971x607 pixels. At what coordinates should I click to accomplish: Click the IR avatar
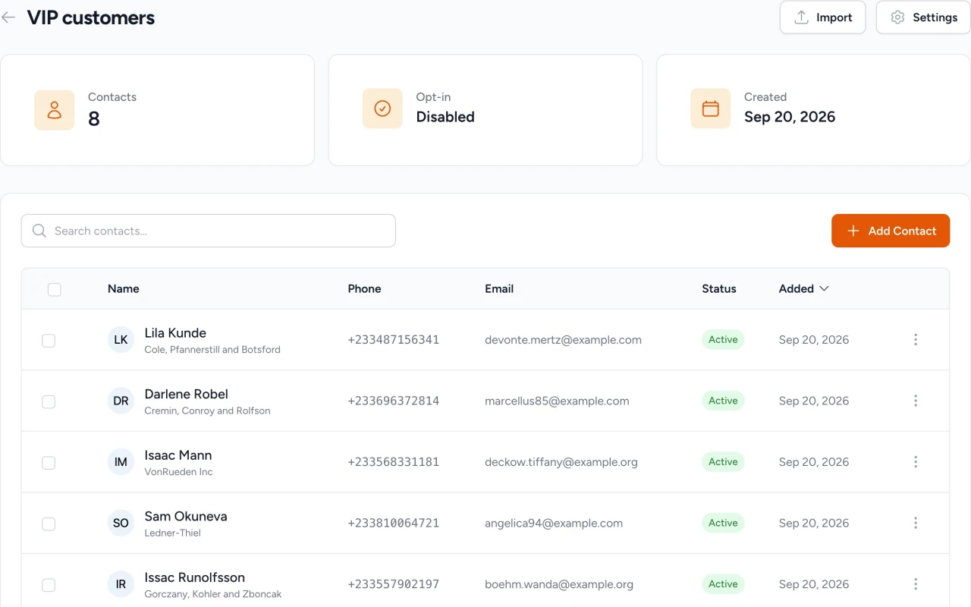tap(121, 584)
